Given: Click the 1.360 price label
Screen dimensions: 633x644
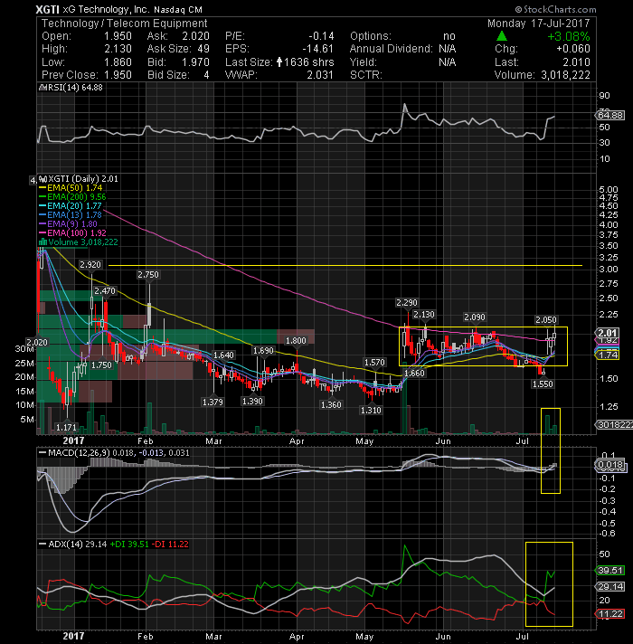Looking at the screenshot, I should pyautogui.click(x=331, y=405).
